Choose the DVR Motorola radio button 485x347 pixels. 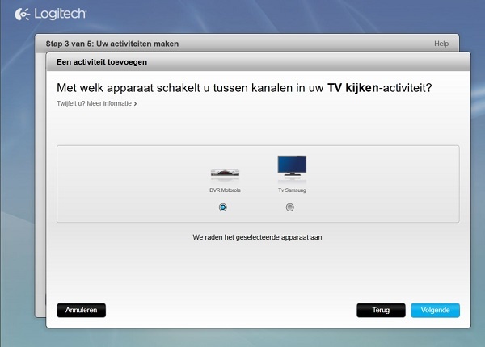pos(223,207)
